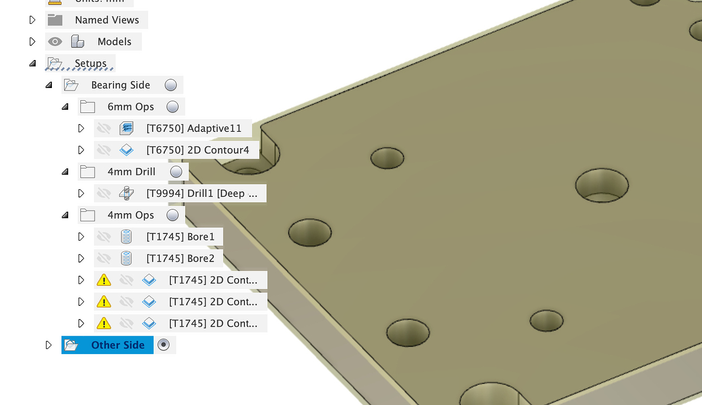Expand the Named Views folder
Screen dimensions: 702x405
pyautogui.click(x=32, y=19)
